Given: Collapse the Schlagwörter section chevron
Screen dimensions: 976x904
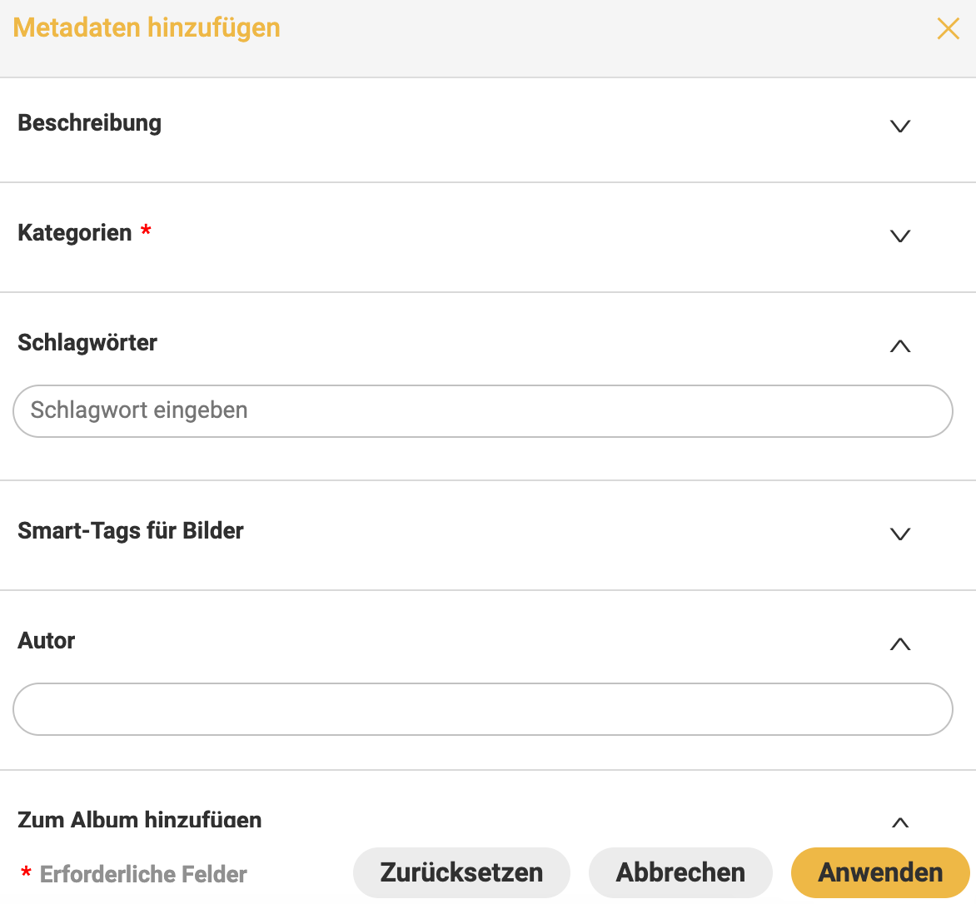Looking at the screenshot, I should click(900, 346).
